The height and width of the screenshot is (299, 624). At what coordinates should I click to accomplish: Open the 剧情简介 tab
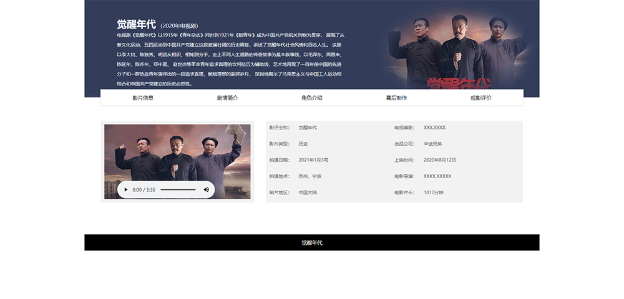(227, 98)
